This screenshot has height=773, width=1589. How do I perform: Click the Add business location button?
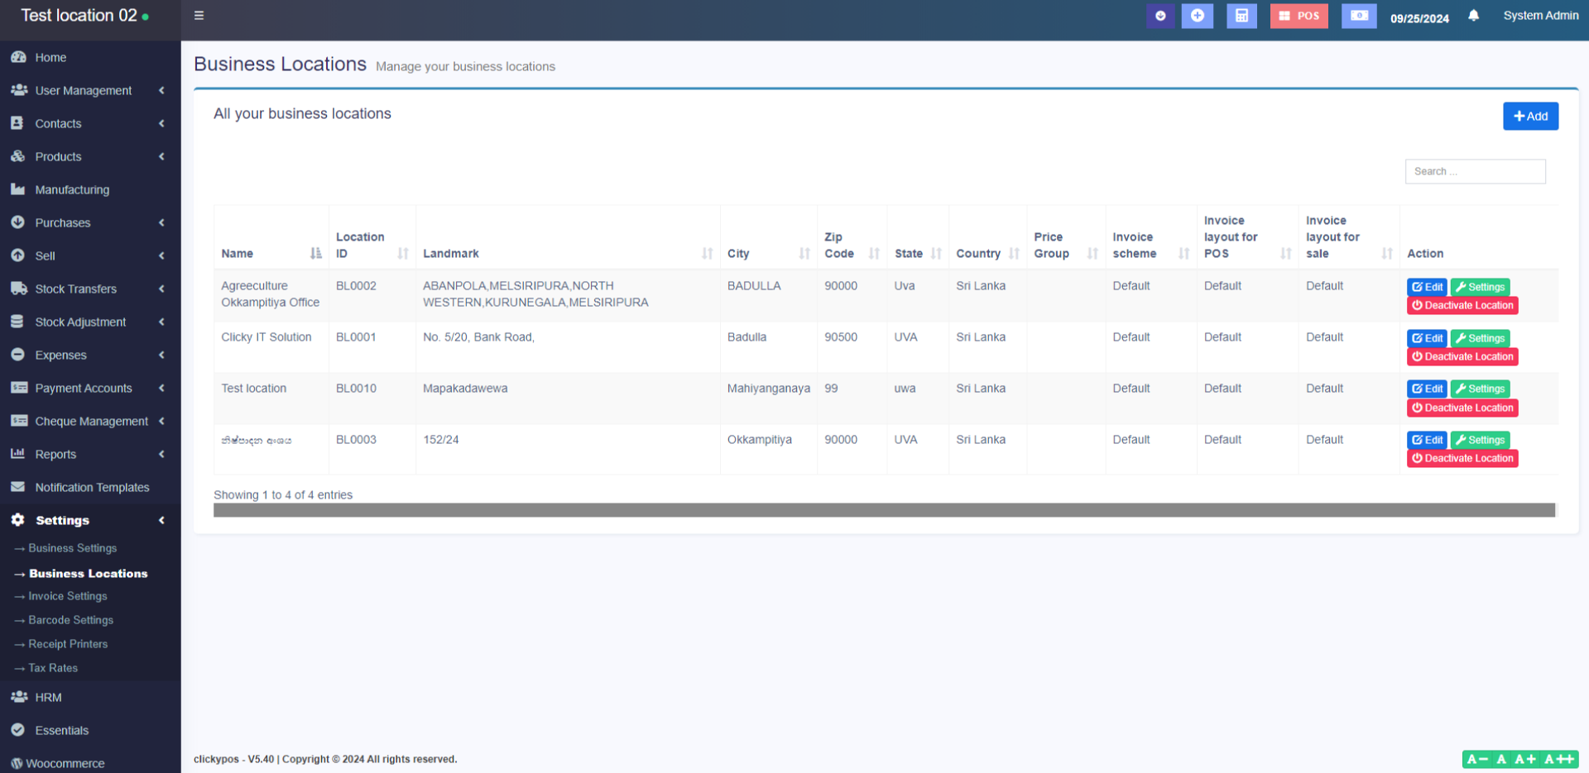[1530, 117]
